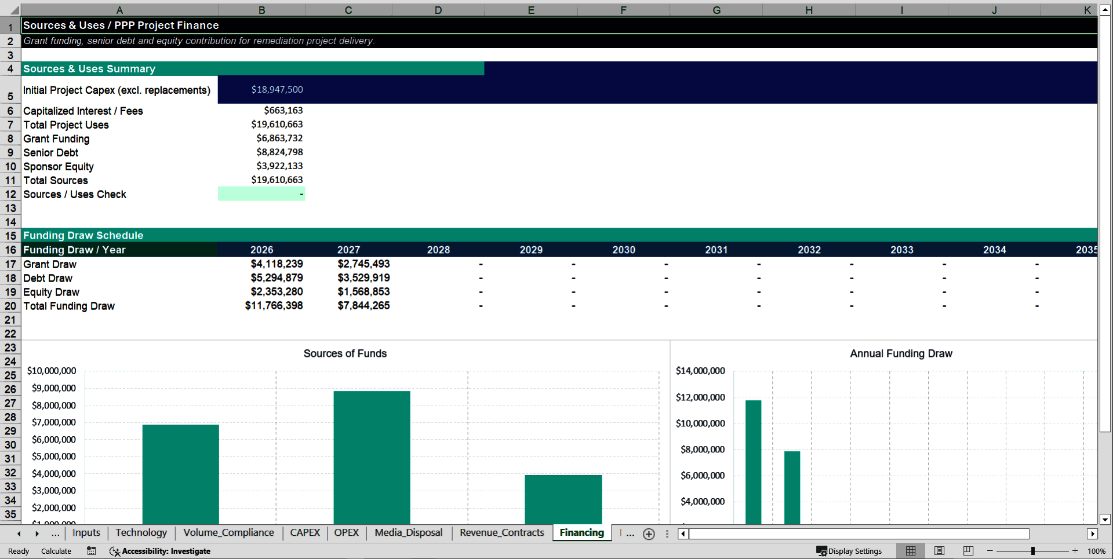Click the macro recording status bar icon
The height and width of the screenshot is (559, 1113).
coord(91,551)
